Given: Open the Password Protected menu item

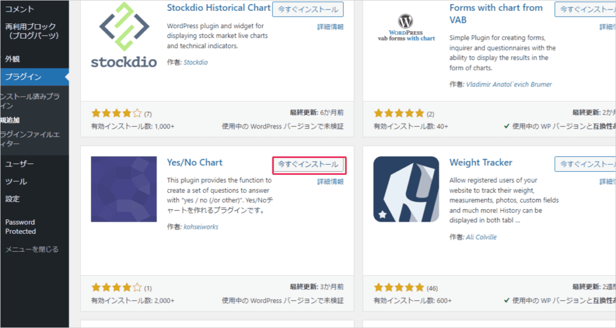Looking at the screenshot, I should (x=20, y=226).
